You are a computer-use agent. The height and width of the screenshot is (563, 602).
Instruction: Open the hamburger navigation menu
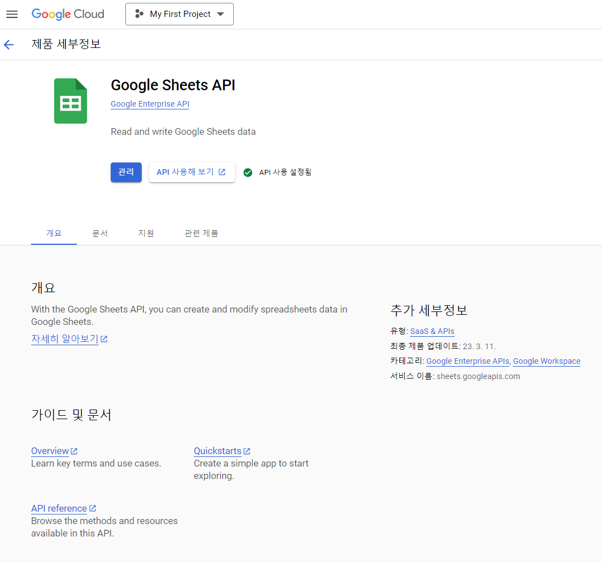point(12,14)
